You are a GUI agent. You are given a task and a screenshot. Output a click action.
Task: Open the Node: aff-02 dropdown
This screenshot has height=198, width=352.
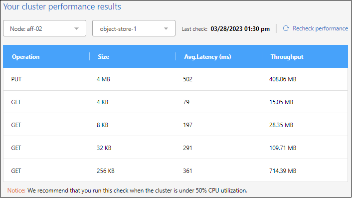[x=45, y=28]
